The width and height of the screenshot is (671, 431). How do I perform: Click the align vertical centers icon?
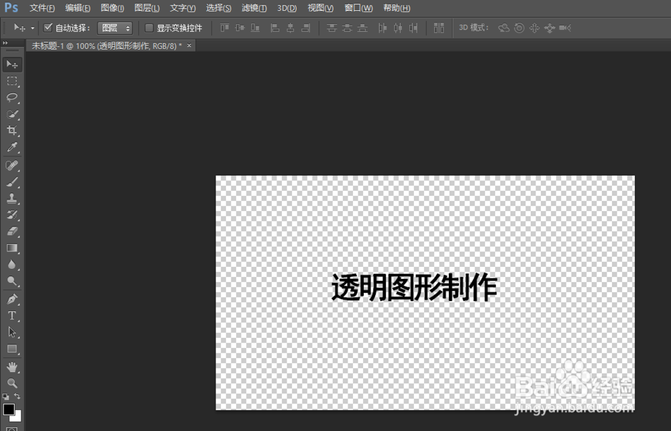[240, 27]
